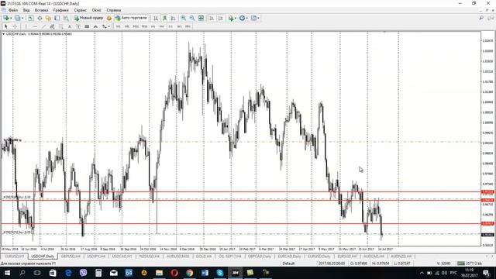Toggle chart shift
The width and height of the screenshot is (496, 279).
tap(220, 18)
